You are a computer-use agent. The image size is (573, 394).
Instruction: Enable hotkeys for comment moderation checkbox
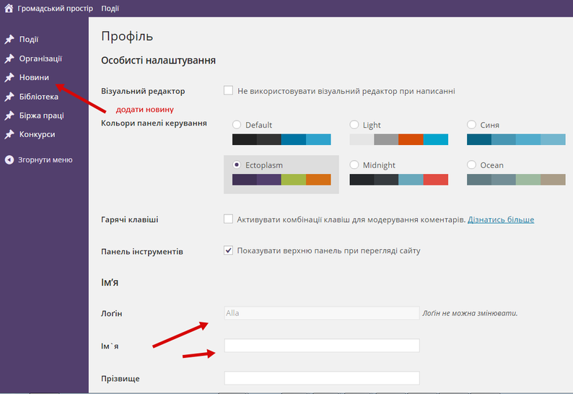pyautogui.click(x=228, y=219)
